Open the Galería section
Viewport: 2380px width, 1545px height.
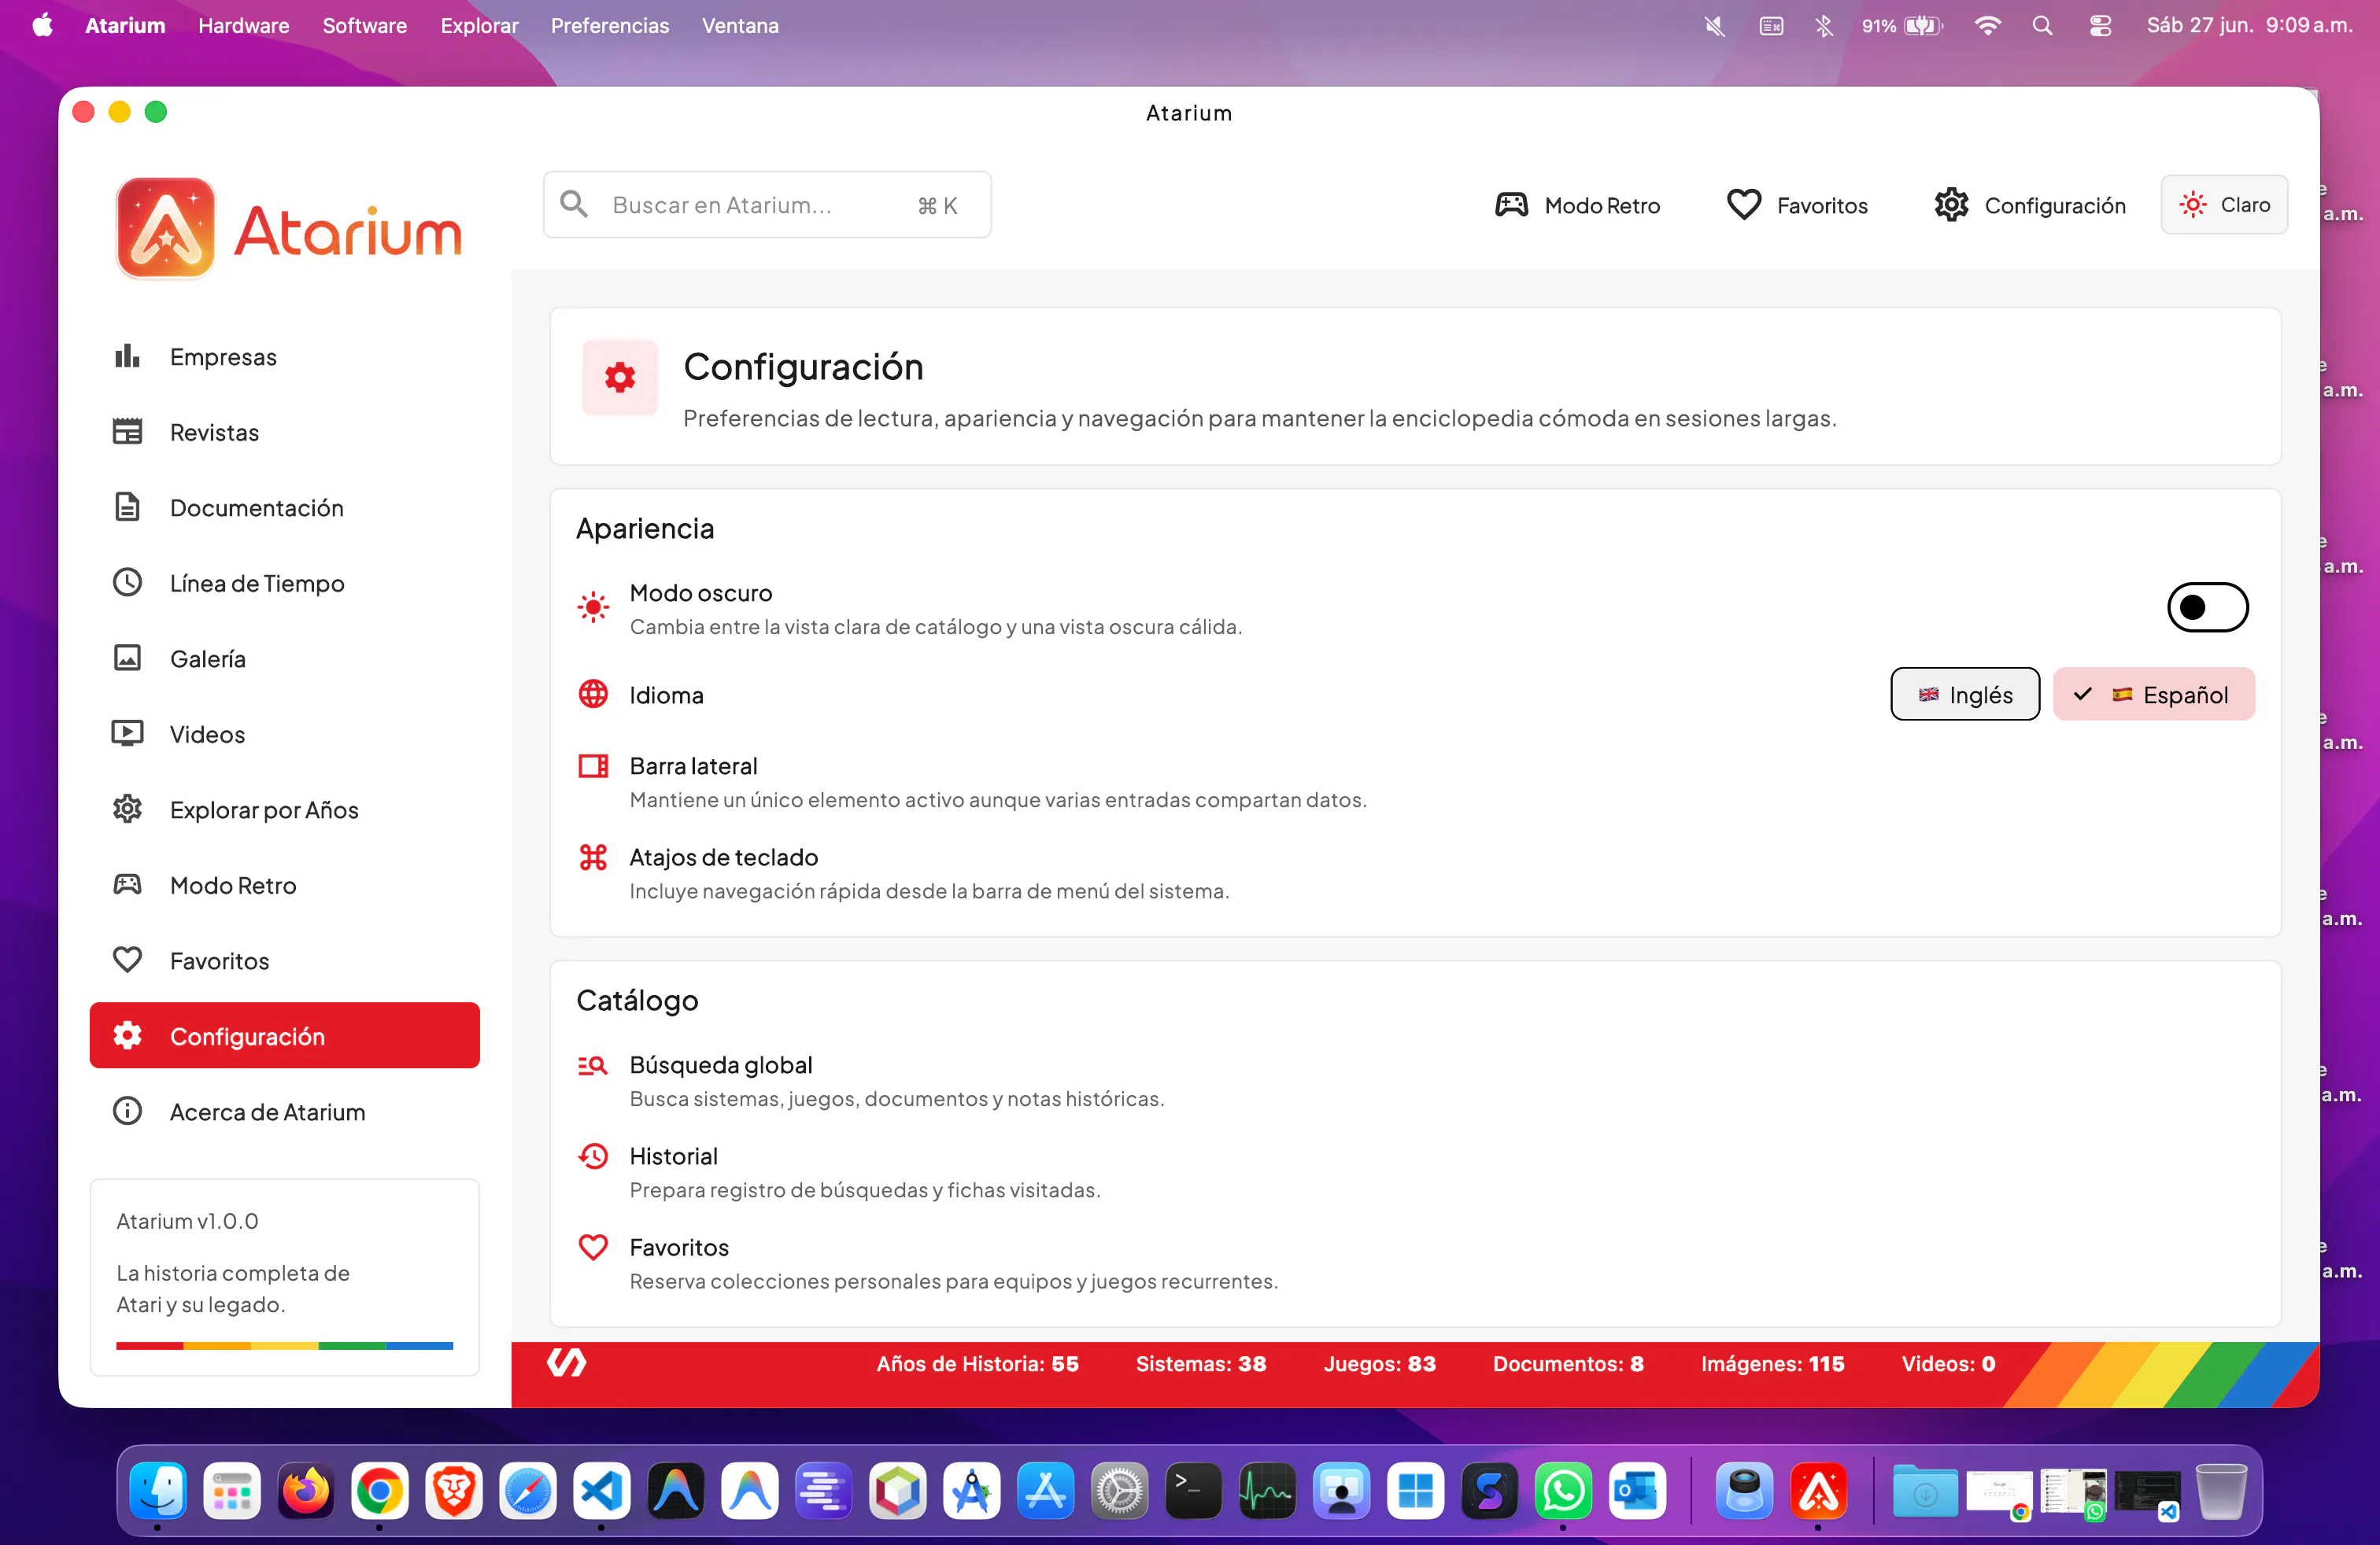click(x=284, y=658)
